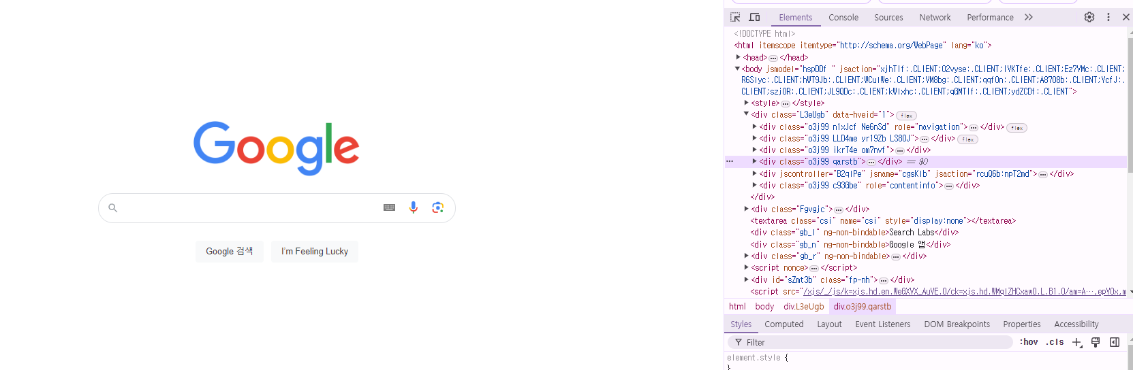Open the Sources tab
1133x370 pixels.
pyautogui.click(x=888, y=18)
